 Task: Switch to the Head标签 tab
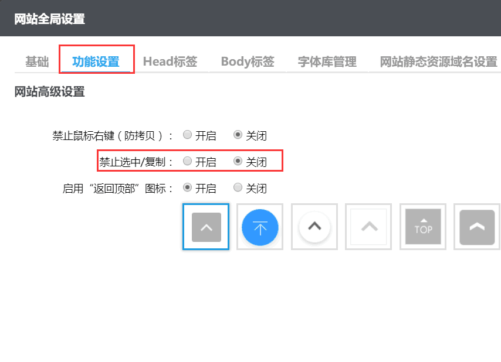(x=171, y=61)
